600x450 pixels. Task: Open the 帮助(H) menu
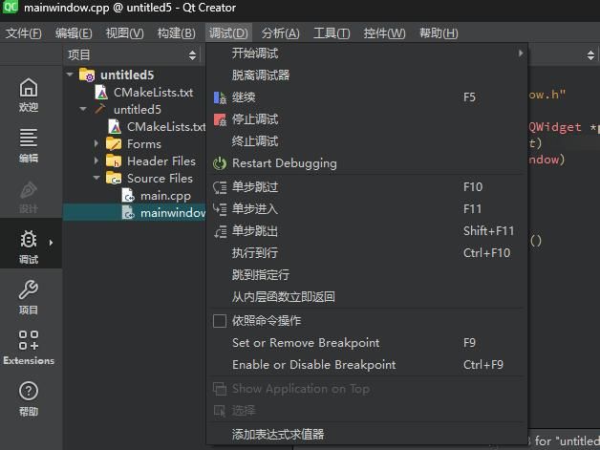click(x=439, y=33)
